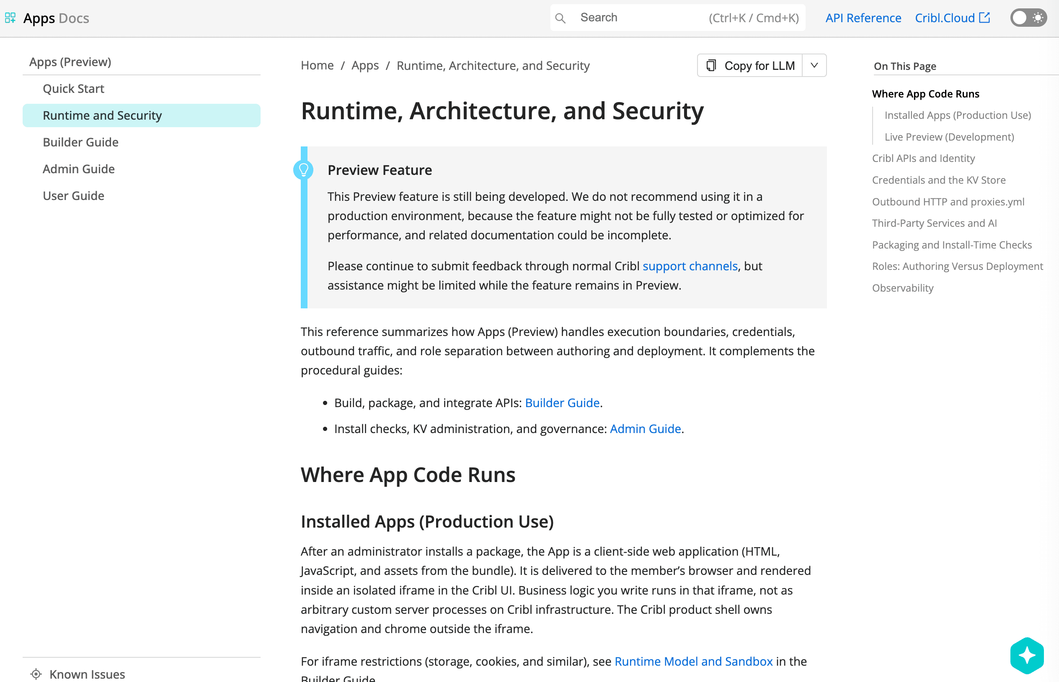Select Builder Guide in the sidebar
The height and width of the screenshot is (682, 1059).
[81, 142]
